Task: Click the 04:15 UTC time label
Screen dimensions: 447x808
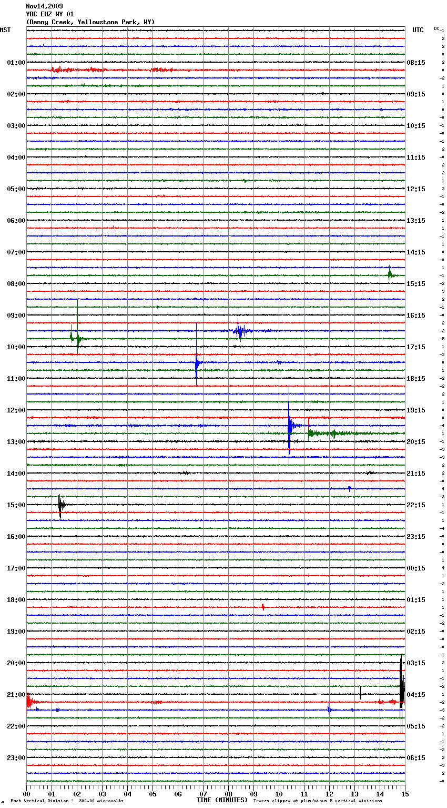Action: tap(416, 695)
